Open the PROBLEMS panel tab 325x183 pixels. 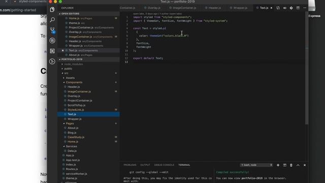click(130, 165)
